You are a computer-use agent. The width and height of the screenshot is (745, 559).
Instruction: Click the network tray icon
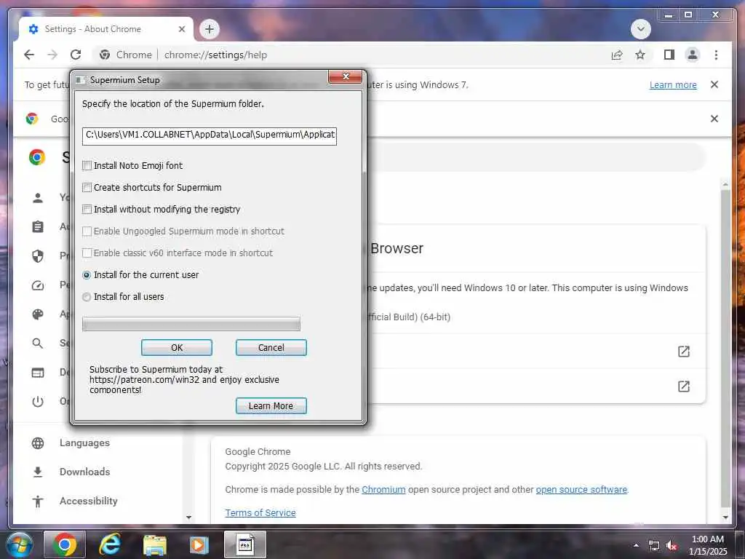pos(654,546)
